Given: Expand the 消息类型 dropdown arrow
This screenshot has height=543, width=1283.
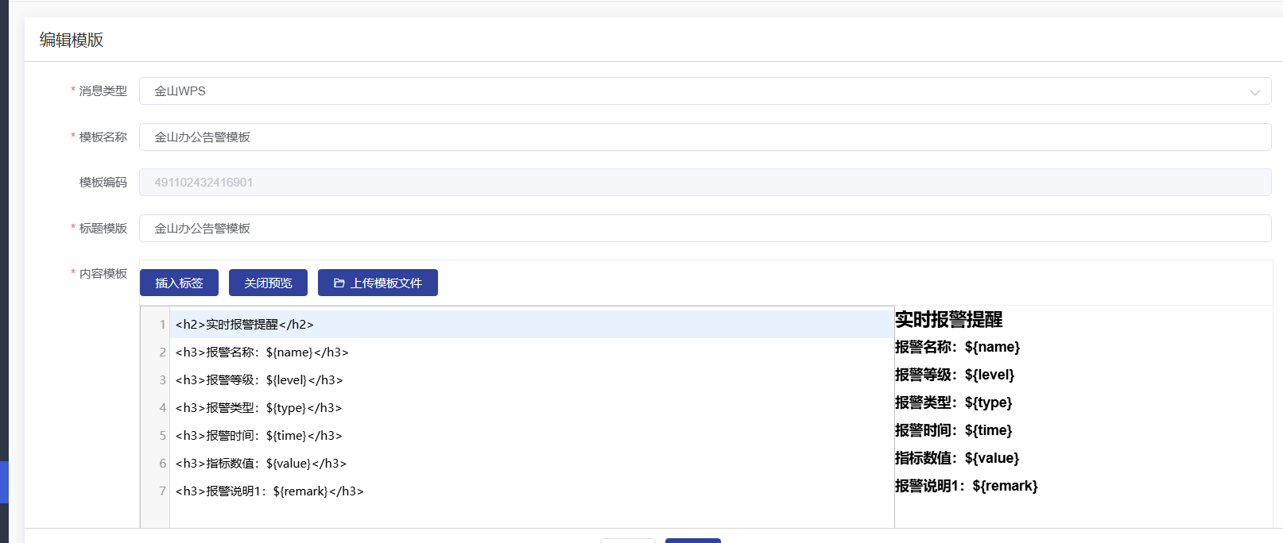Looking at the screenshot, I should [x=1254, y=92].
